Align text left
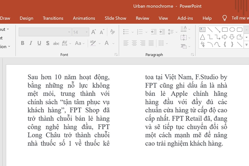Image resolution: width=249 pixels, height=166 pixels. (x=126, y=43)
